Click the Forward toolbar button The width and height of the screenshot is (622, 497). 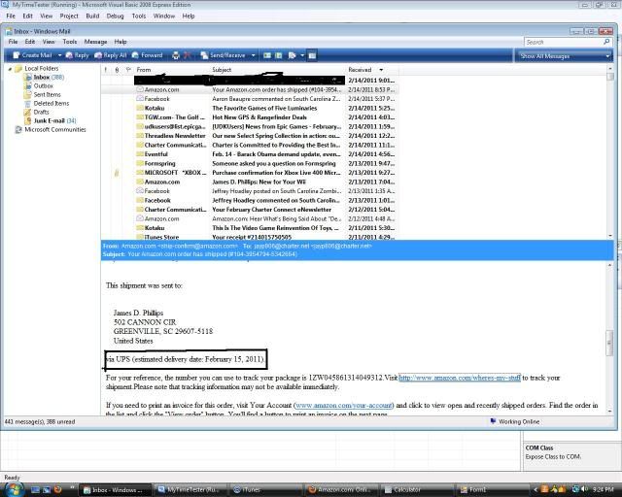147,55
